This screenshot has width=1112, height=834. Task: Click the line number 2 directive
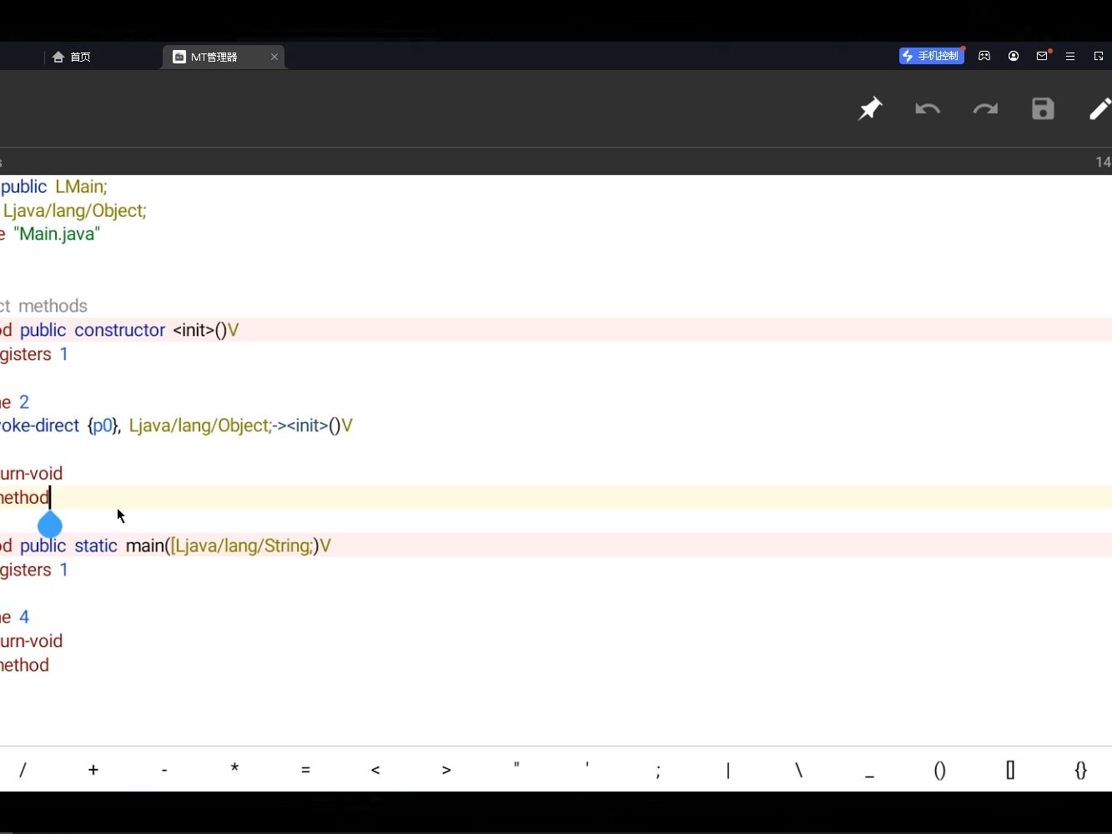click(15, 402)
